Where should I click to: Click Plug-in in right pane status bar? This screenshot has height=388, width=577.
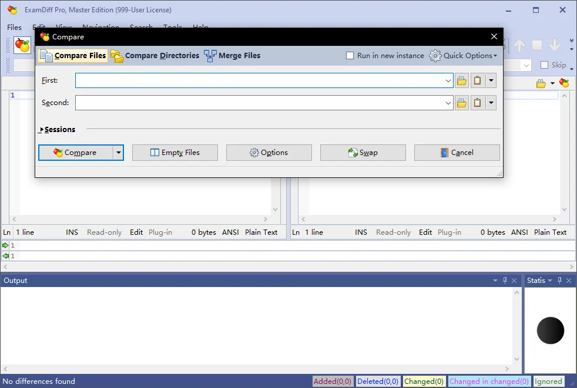449,232
